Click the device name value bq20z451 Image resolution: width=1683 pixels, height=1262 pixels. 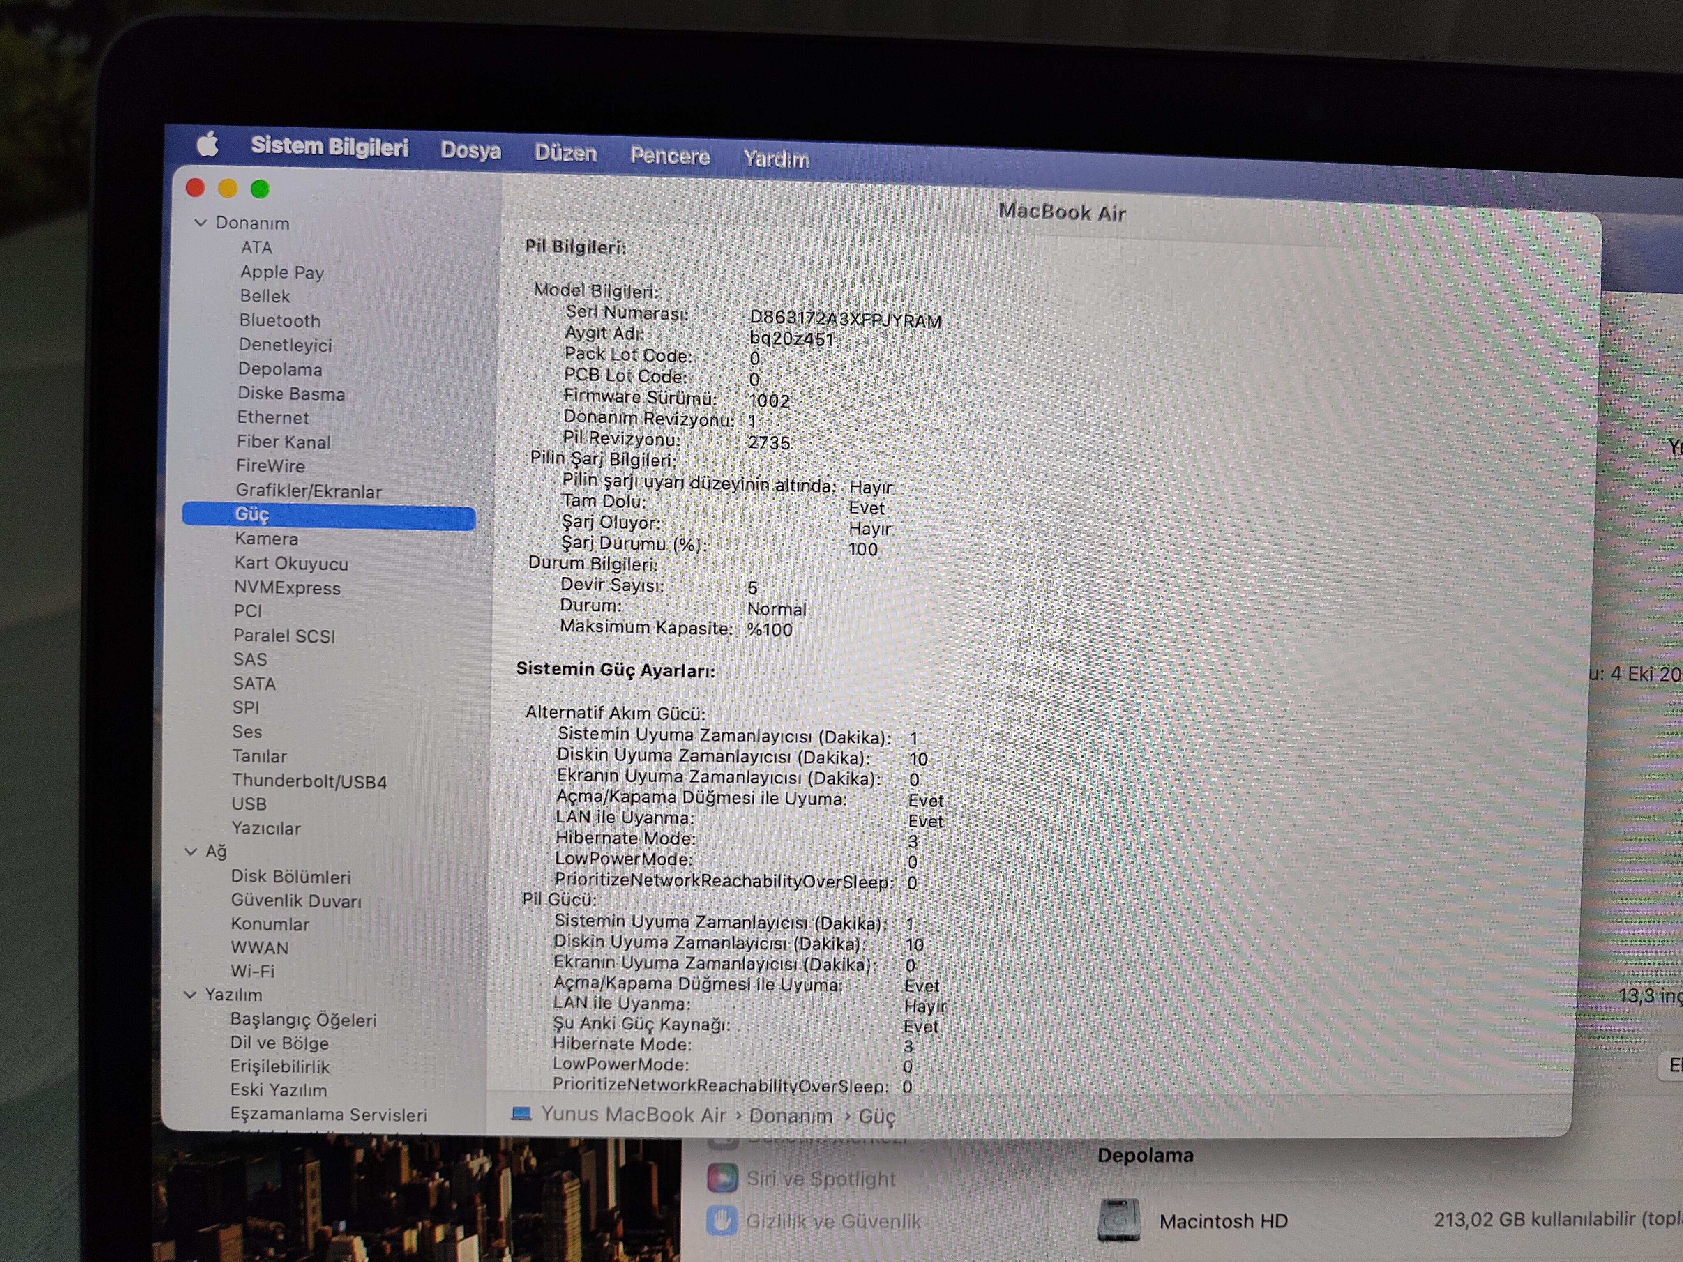791,339
